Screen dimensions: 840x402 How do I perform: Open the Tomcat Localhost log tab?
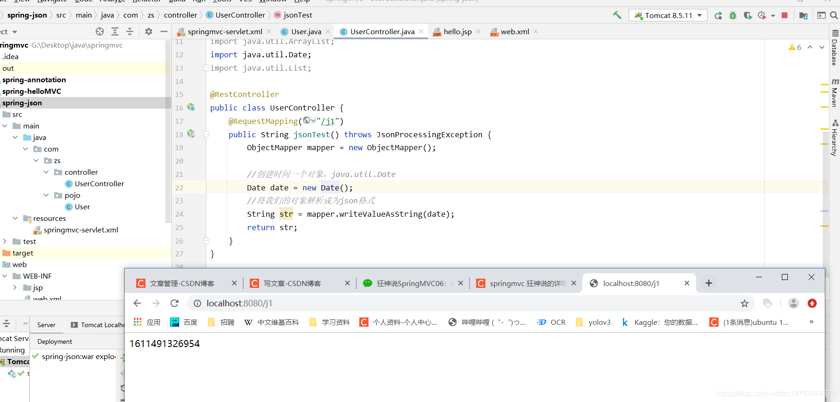click(97, 325)
